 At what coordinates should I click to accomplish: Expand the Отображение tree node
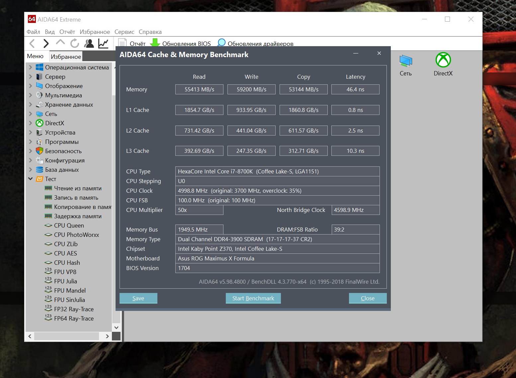tap(31, 86)
